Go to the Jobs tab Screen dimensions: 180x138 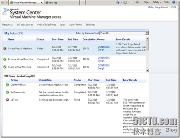63,25
